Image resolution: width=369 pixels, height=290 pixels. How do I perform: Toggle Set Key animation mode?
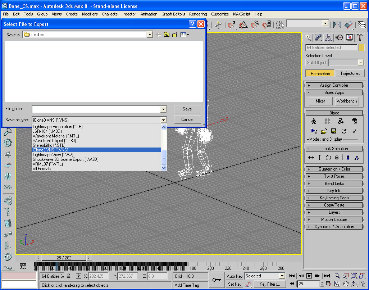click(x=234, y=284)
